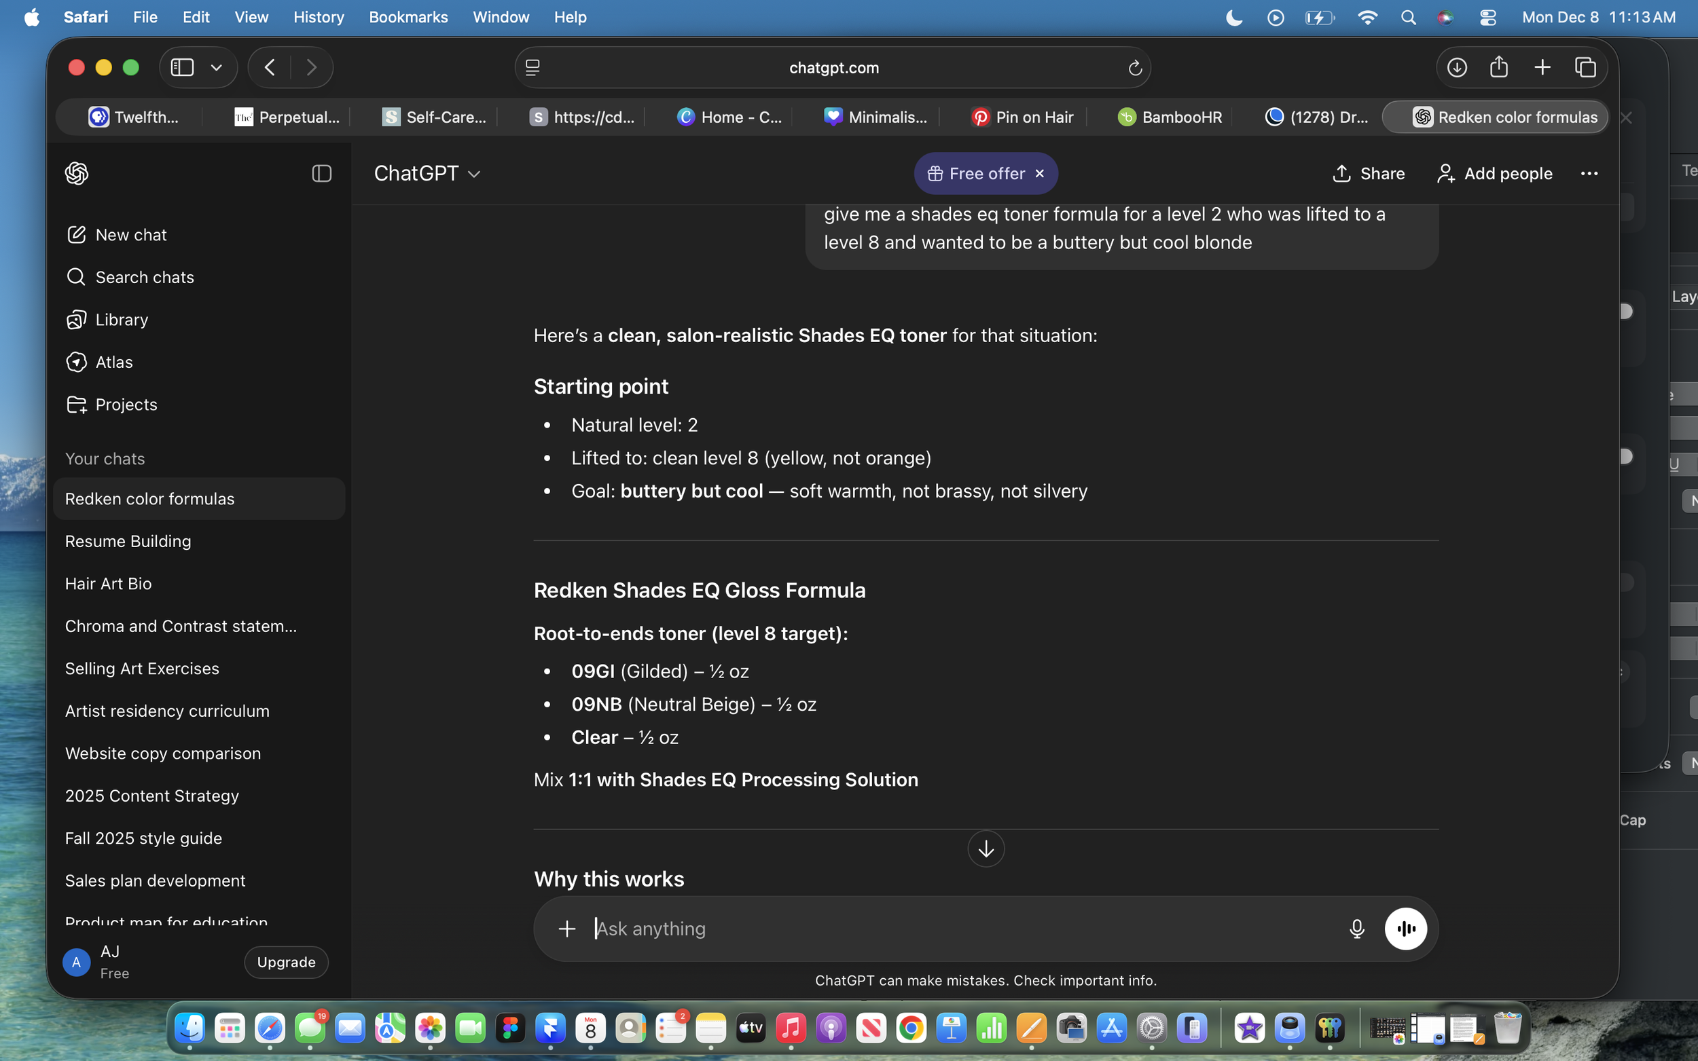1698x1061 pixels.
Task: Open the Wi-Fi menu
Action: [x=1367, y=18]
